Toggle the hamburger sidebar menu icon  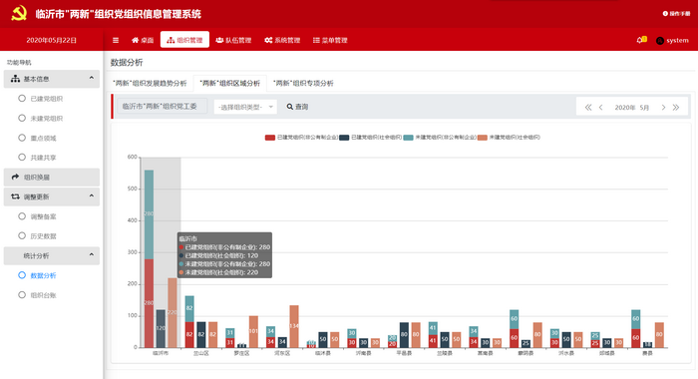coord(116,40)
